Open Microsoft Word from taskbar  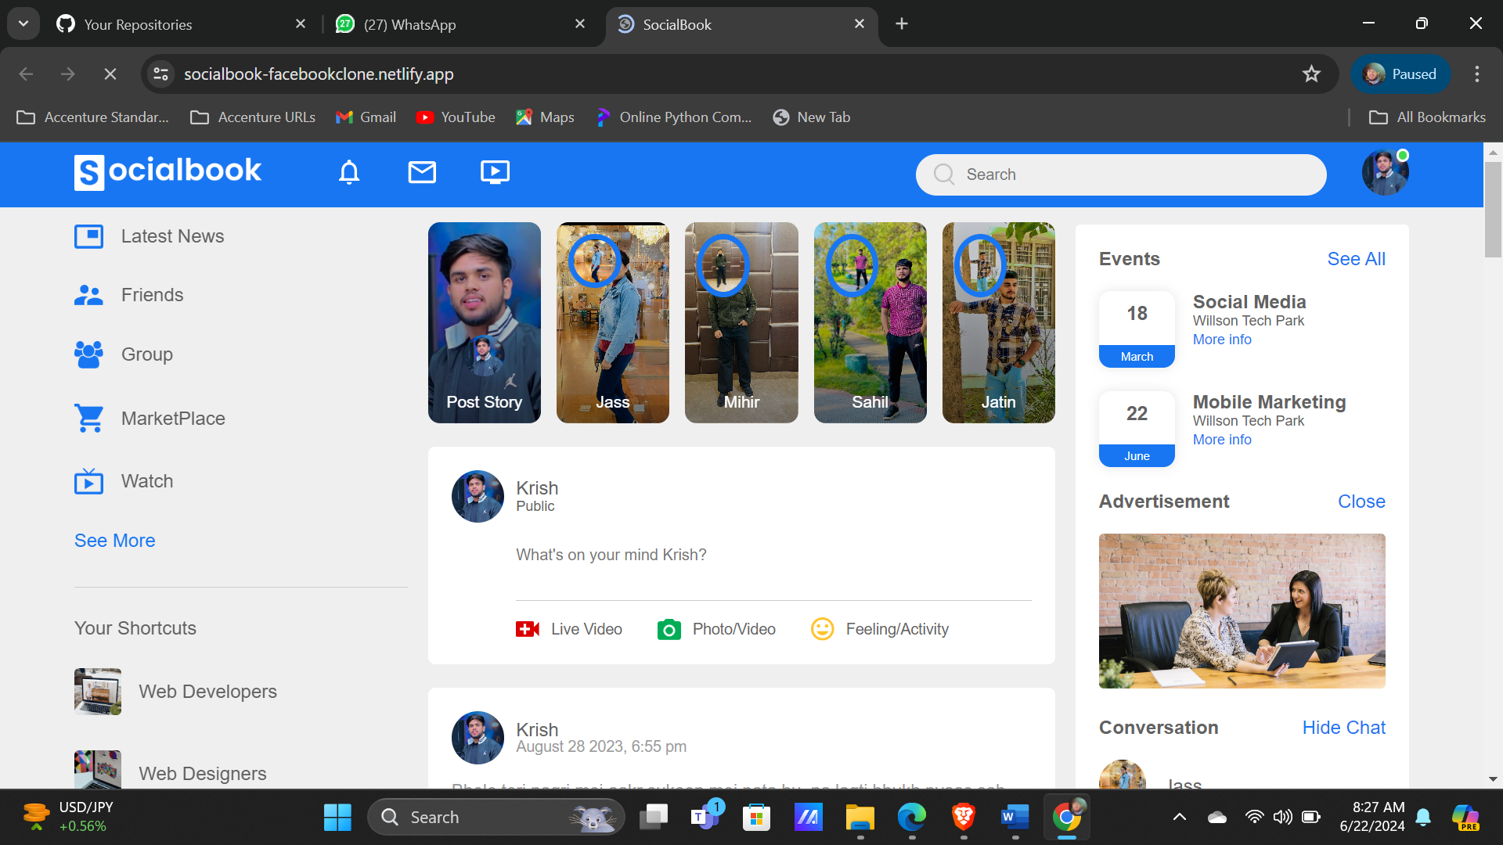[x=1015, y=818]
